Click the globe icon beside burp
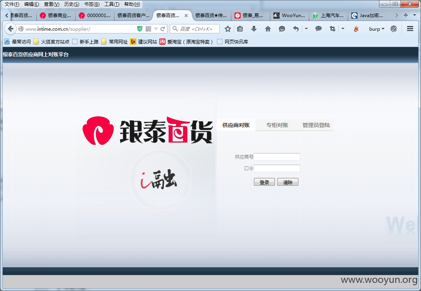Screen dimensions: 421x291 (x=394, y=29)
